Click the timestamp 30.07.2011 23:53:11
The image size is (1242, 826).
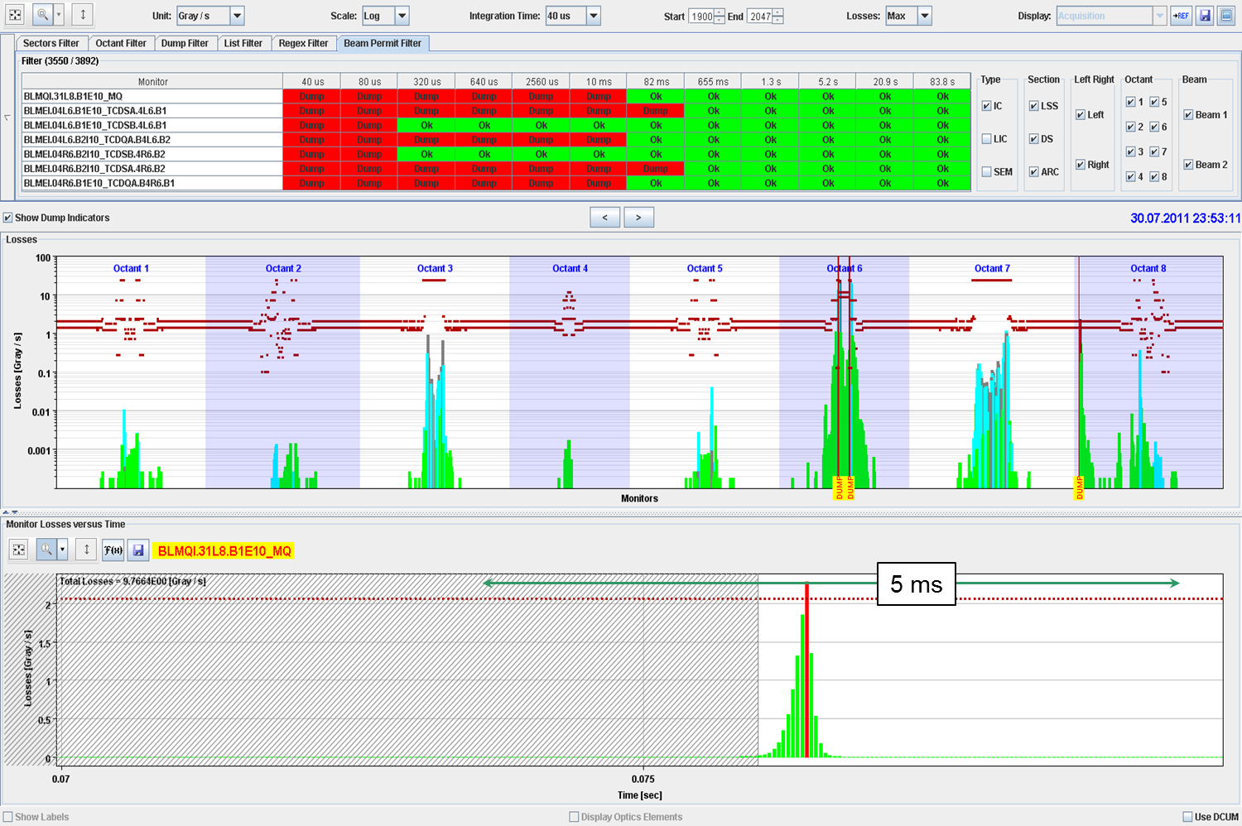point(1185,218)
